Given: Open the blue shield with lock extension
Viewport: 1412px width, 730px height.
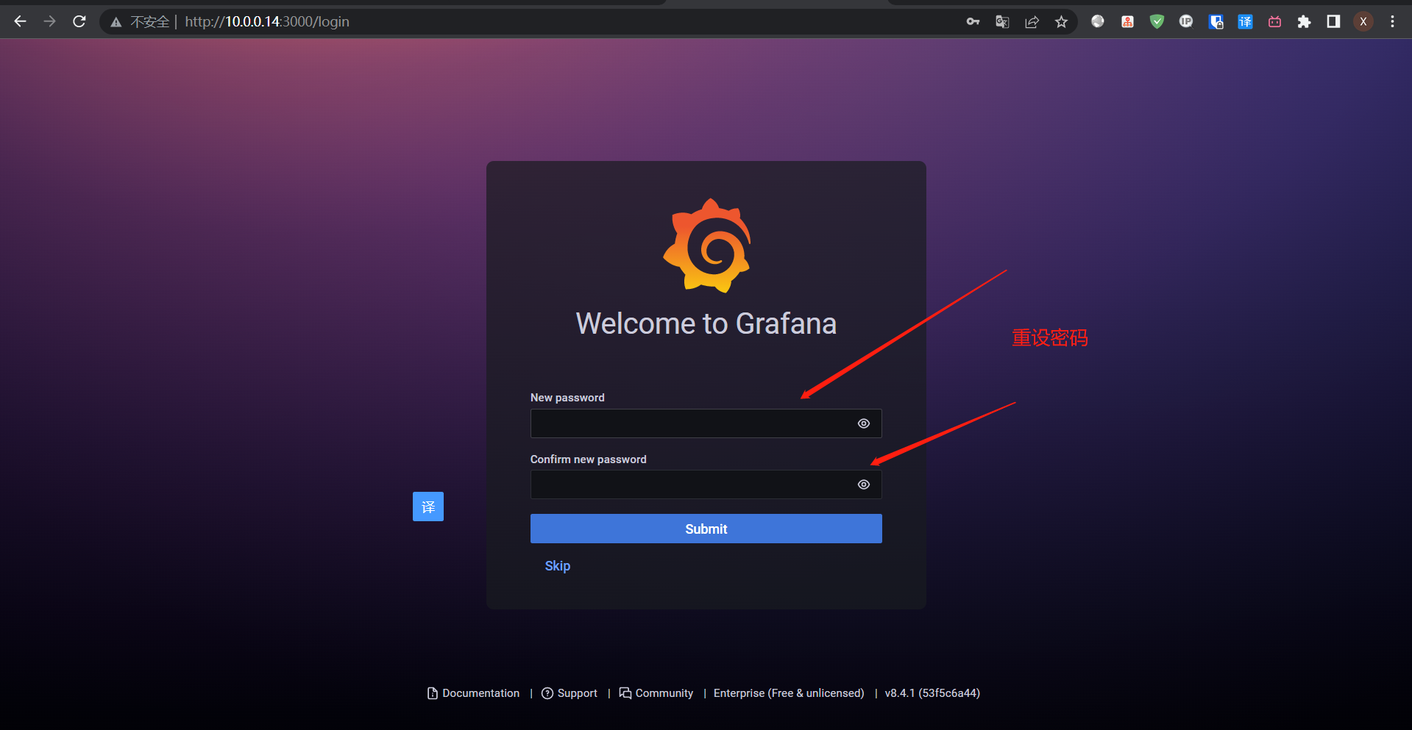Looking at the screenshot, I should click(x=1216, y=21).
